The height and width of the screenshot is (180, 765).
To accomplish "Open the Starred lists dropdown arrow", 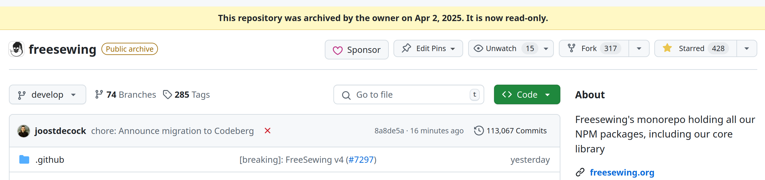I will (x=747, y=48).
